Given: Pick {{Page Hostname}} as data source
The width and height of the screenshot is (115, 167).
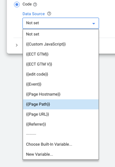Looking at the screenshot, I should tap(61, 94).
